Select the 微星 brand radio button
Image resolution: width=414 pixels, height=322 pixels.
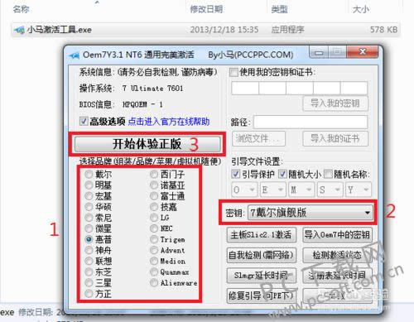(89, 228)
